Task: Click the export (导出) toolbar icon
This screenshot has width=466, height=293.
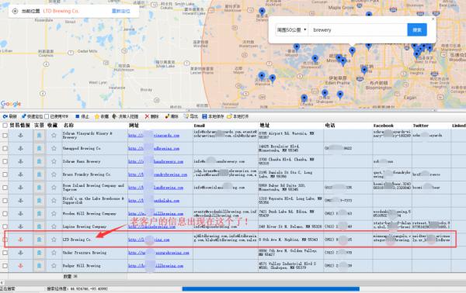Action: pyautogui.click(x=186, y=116)
